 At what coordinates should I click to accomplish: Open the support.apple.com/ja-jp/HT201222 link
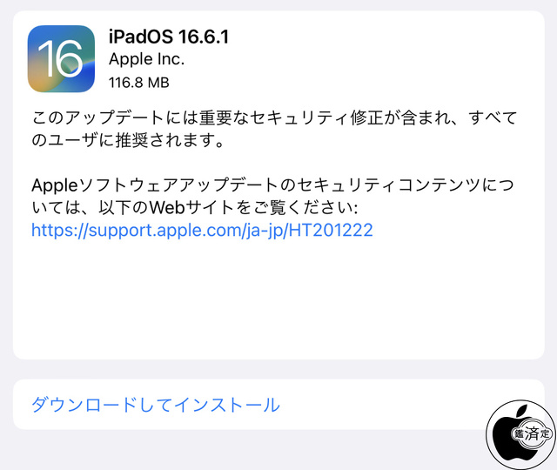[202, 230]
